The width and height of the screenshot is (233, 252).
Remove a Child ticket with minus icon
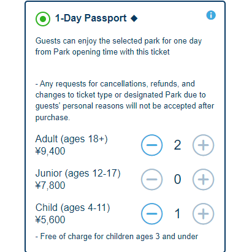pyautogui.click(x=152, y=214)
